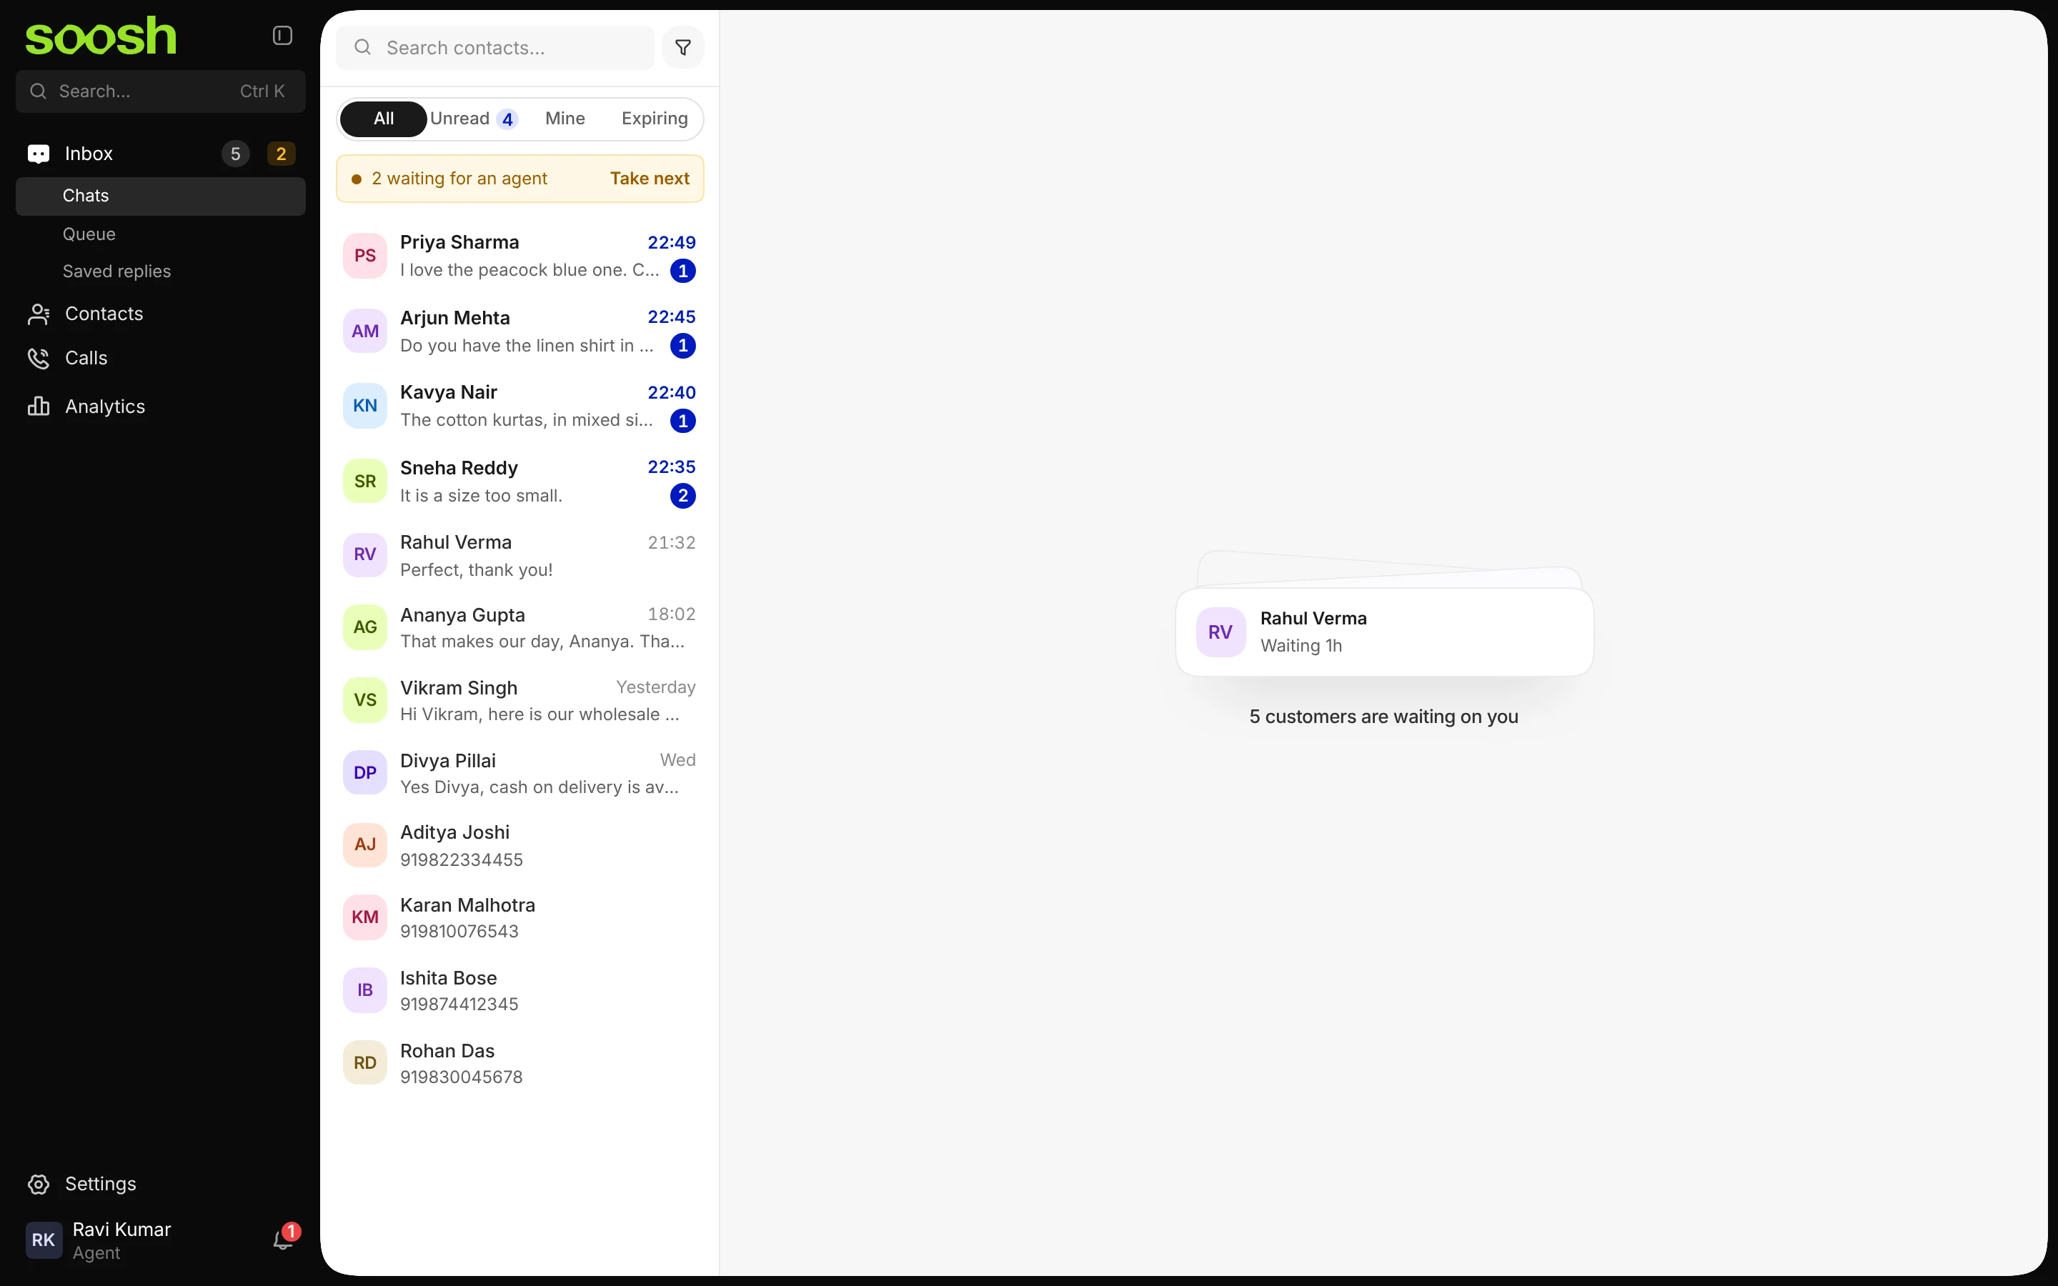Click Ananya Gupta's AG avatar
This screenshot has height=1286, width=2058.
(365, 628)
